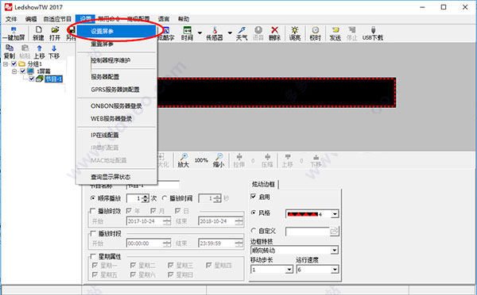
Task: Open the 语言 menu
Action: coord(164,19)
